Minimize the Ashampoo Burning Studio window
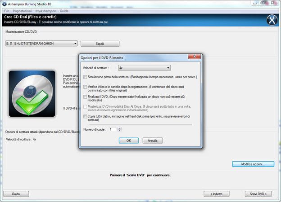The width and height of the screenshot is (281, 202). 255,3
